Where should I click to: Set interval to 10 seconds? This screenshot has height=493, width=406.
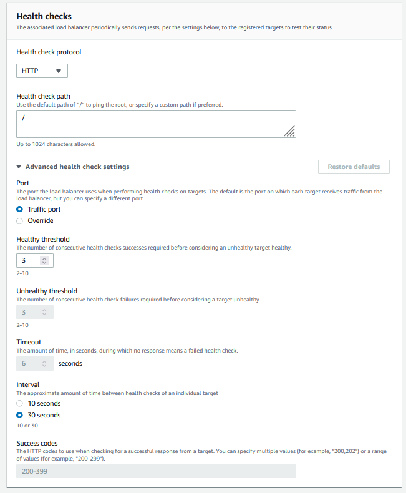point(20,403)
